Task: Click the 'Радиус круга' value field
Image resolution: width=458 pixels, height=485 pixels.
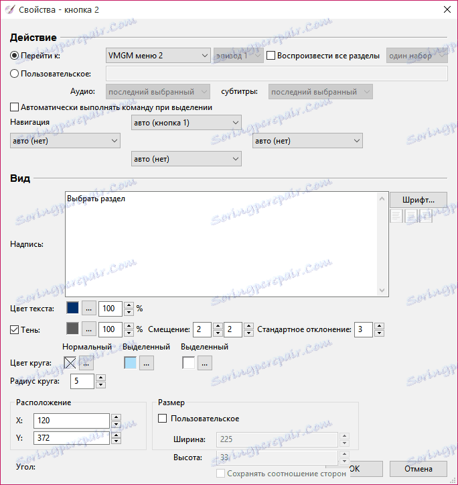Action: (x=82, y=381)
